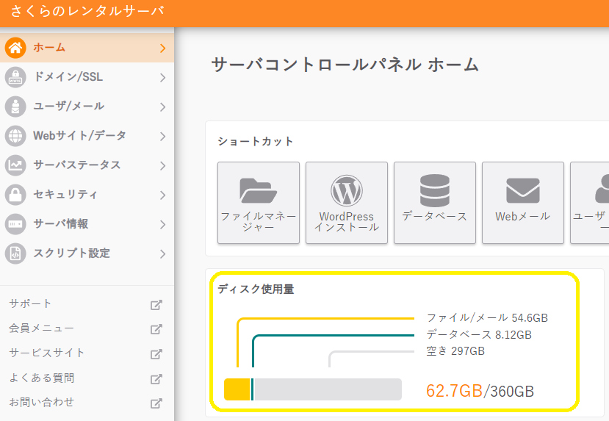Click the gray free space bar segment
Screen dimensions: 609x421
[x=328, y=389]
